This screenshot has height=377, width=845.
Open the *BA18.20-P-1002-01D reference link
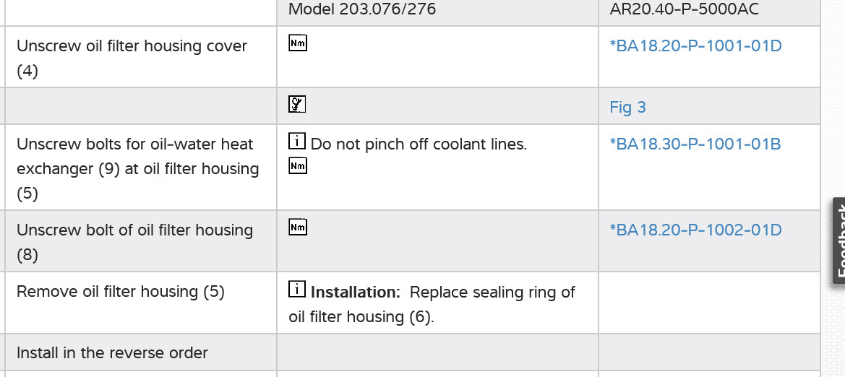click(x=695, y=230)
